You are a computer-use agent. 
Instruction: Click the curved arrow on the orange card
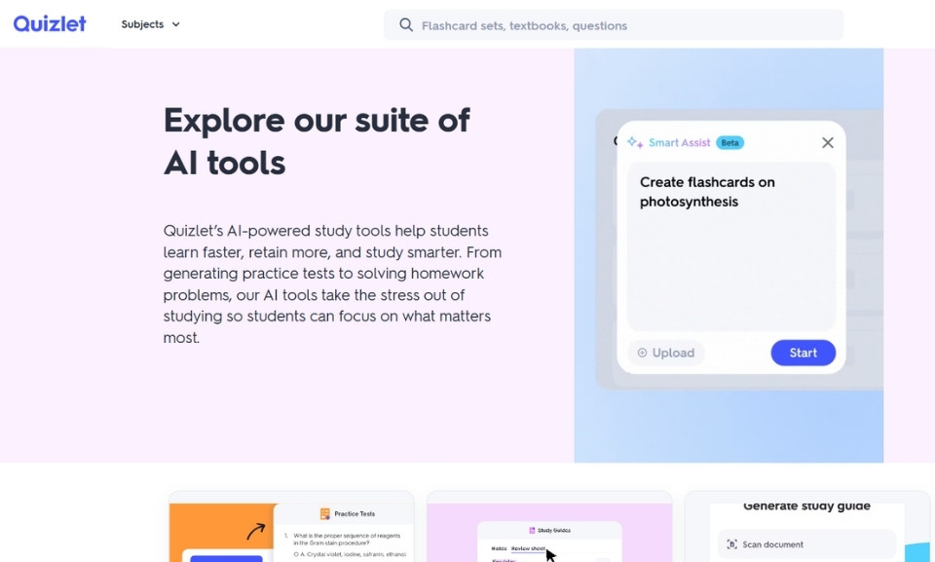[256, 531]
